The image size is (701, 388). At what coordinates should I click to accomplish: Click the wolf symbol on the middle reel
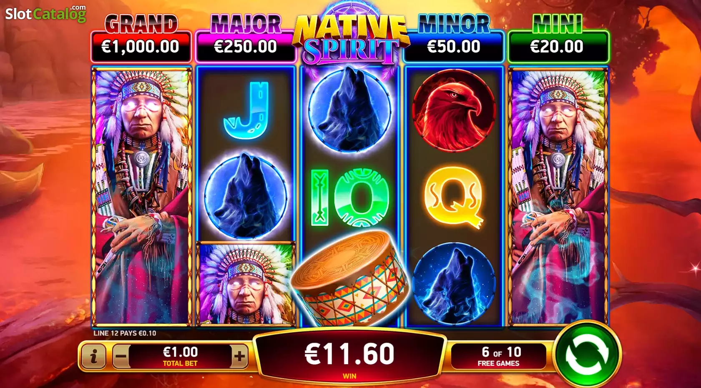350,110
